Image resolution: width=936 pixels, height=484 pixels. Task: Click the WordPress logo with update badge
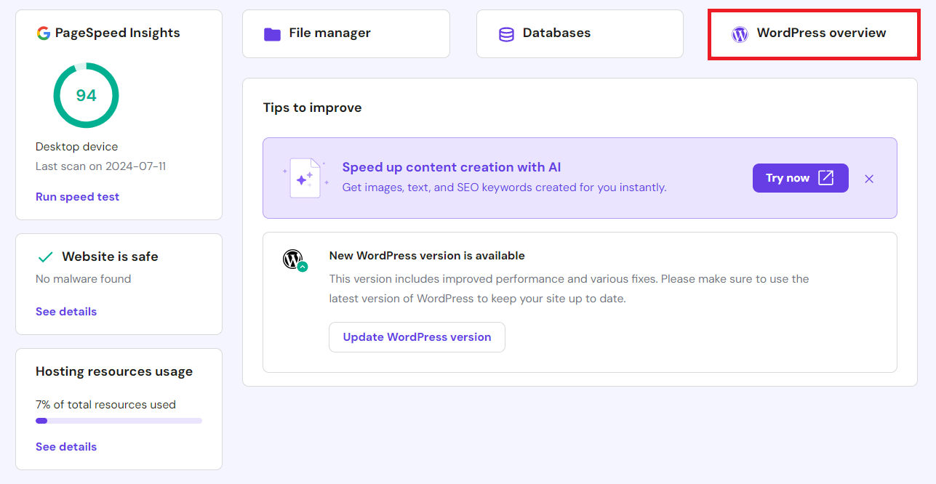click(293, 260)
